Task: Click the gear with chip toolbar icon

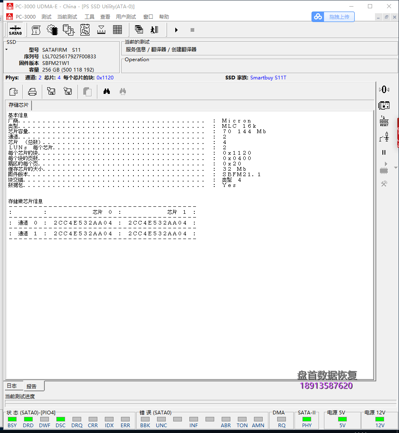Action: [x=52, y=30]
